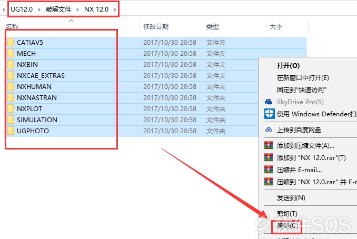
Task: Click the SIMULATION folder icon
Action: (x=11, y=119)
